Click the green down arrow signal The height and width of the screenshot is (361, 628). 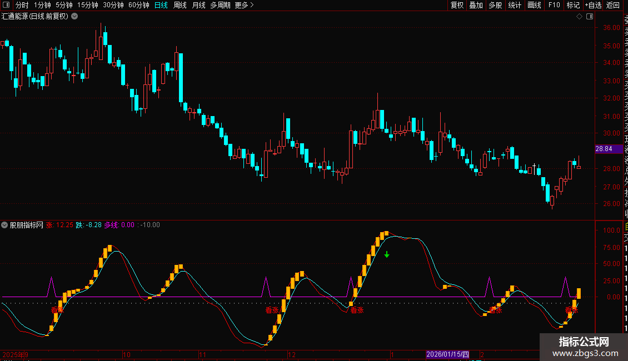point(386,254)
